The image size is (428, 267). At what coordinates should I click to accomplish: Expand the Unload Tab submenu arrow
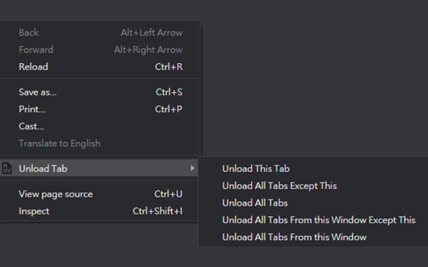tap(192, 168)
